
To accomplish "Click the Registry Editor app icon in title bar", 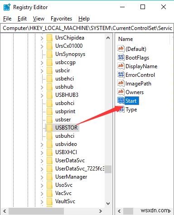I will (7, 7).
